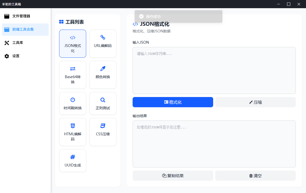306x193 pixels.
Task: Click the 设置 gear icon
Action: (7, 56)
